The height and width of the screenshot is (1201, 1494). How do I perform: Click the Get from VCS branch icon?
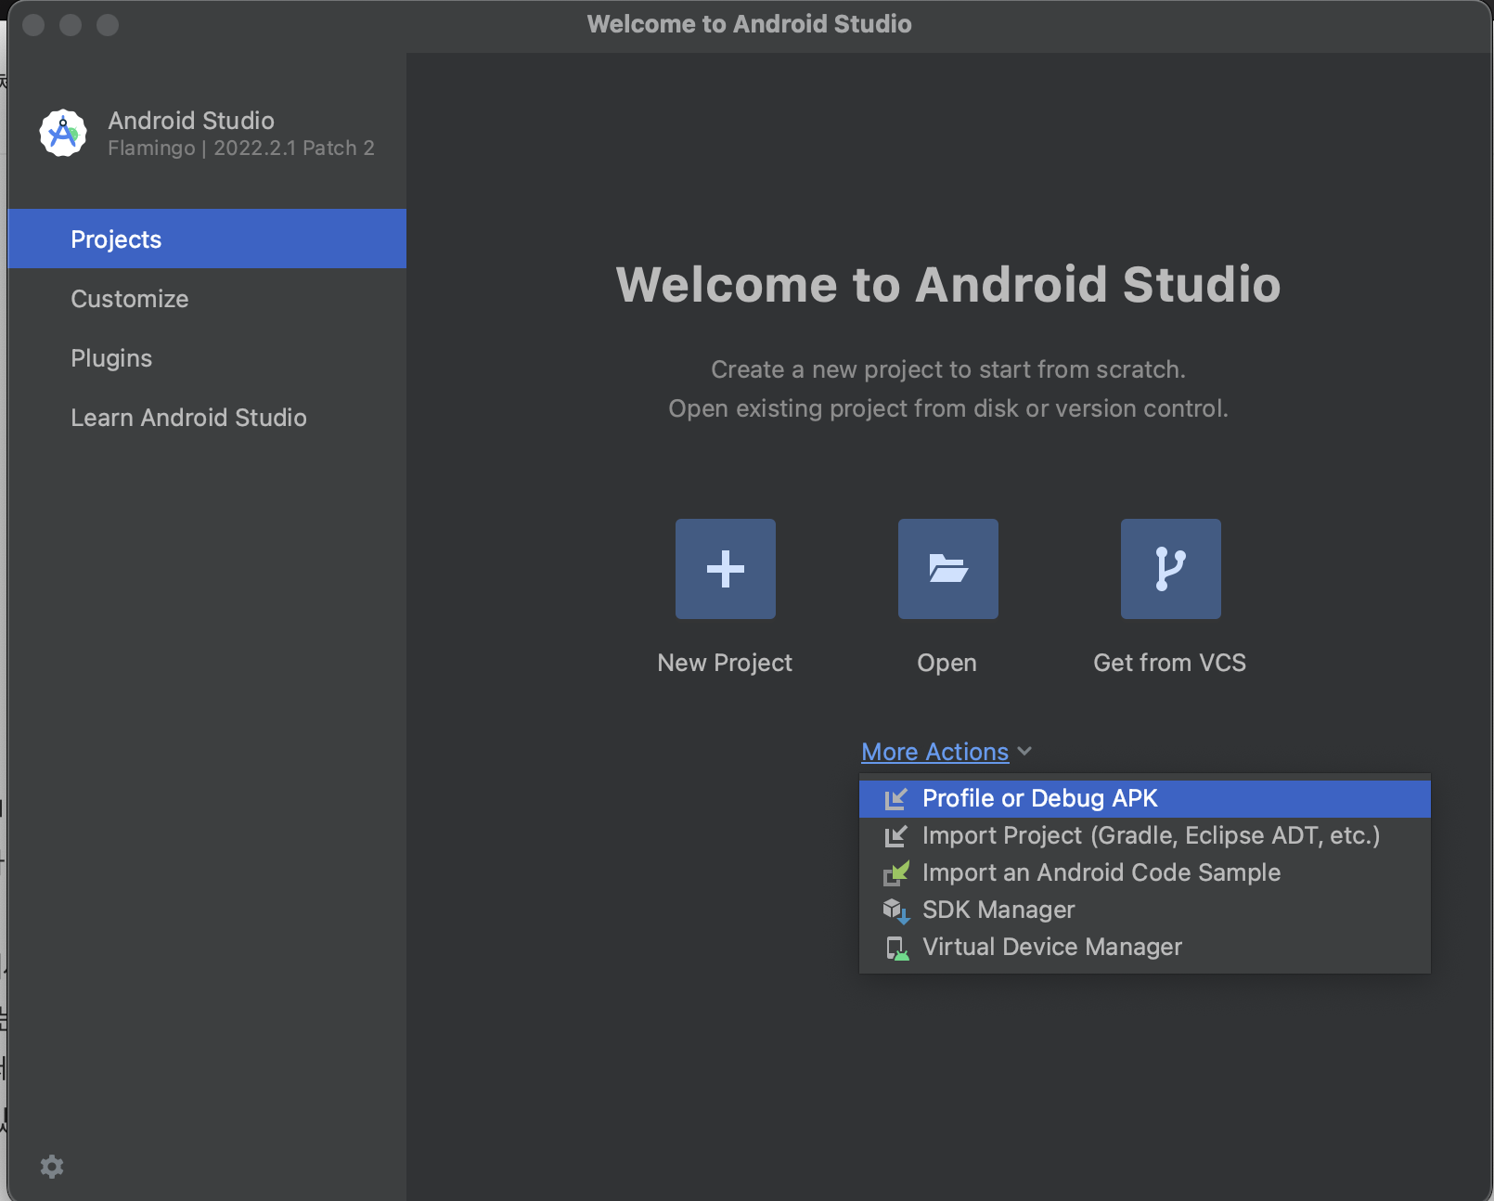point(1171,569)
